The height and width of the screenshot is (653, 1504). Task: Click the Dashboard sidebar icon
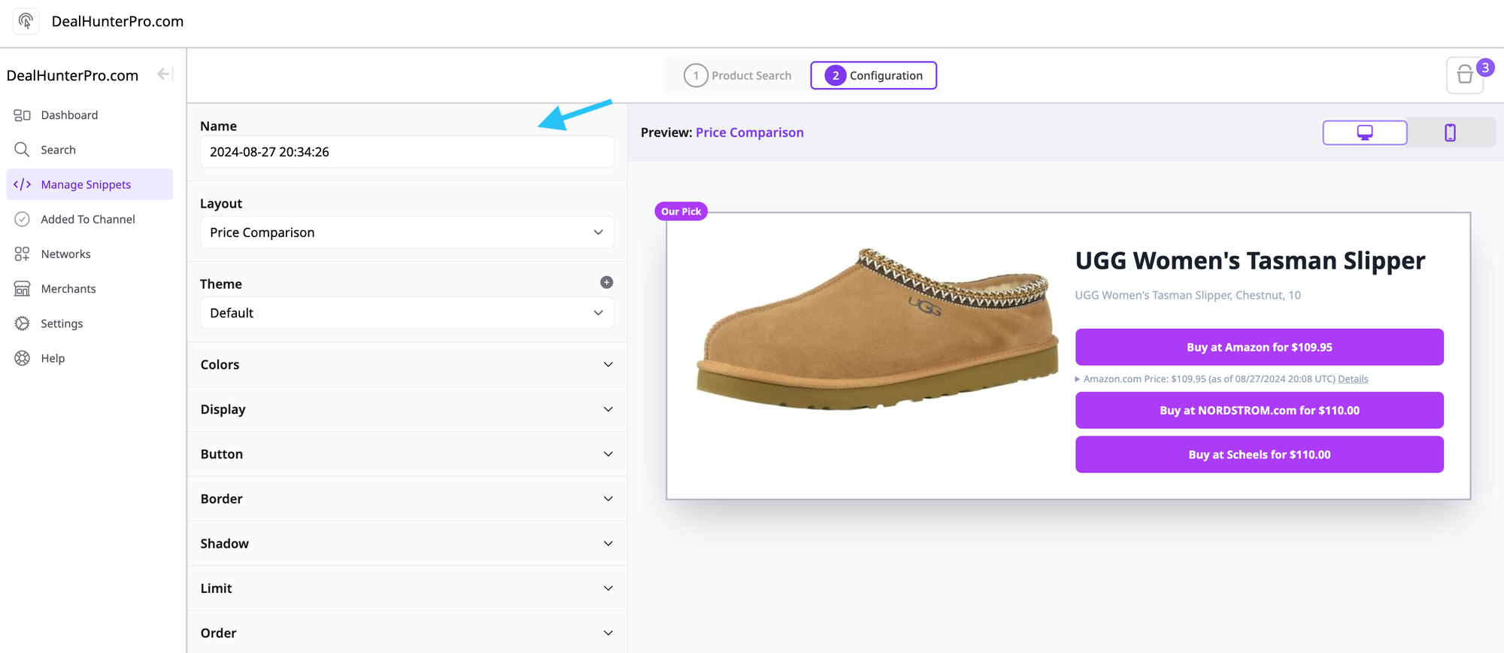[23, 115]
